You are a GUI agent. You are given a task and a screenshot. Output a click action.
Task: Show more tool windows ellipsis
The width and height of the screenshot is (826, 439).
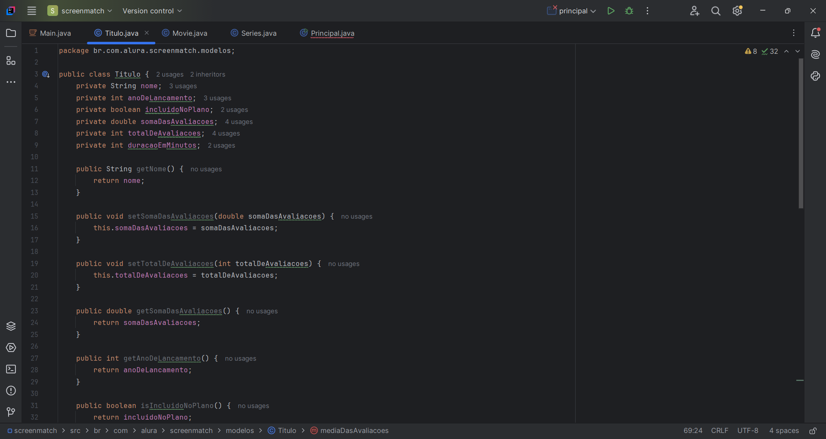(11, 82)
